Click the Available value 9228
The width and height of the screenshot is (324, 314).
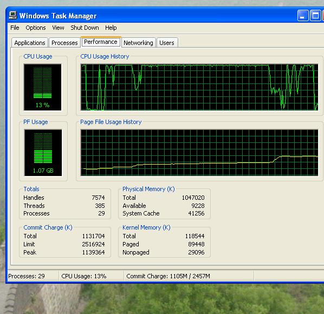[198, 206]
